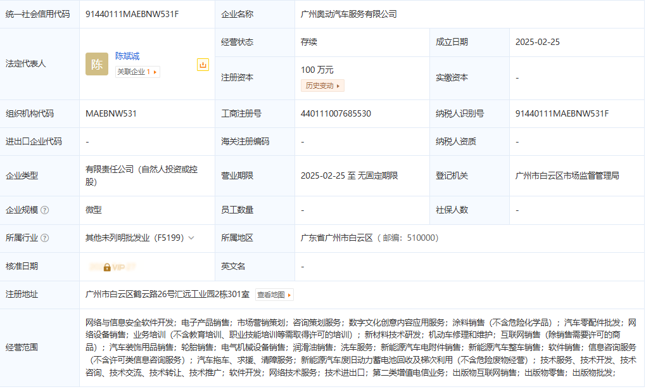Select registration number 440111007685530
Viewport: 646px width, 389px height.
[x=336, y=114]
